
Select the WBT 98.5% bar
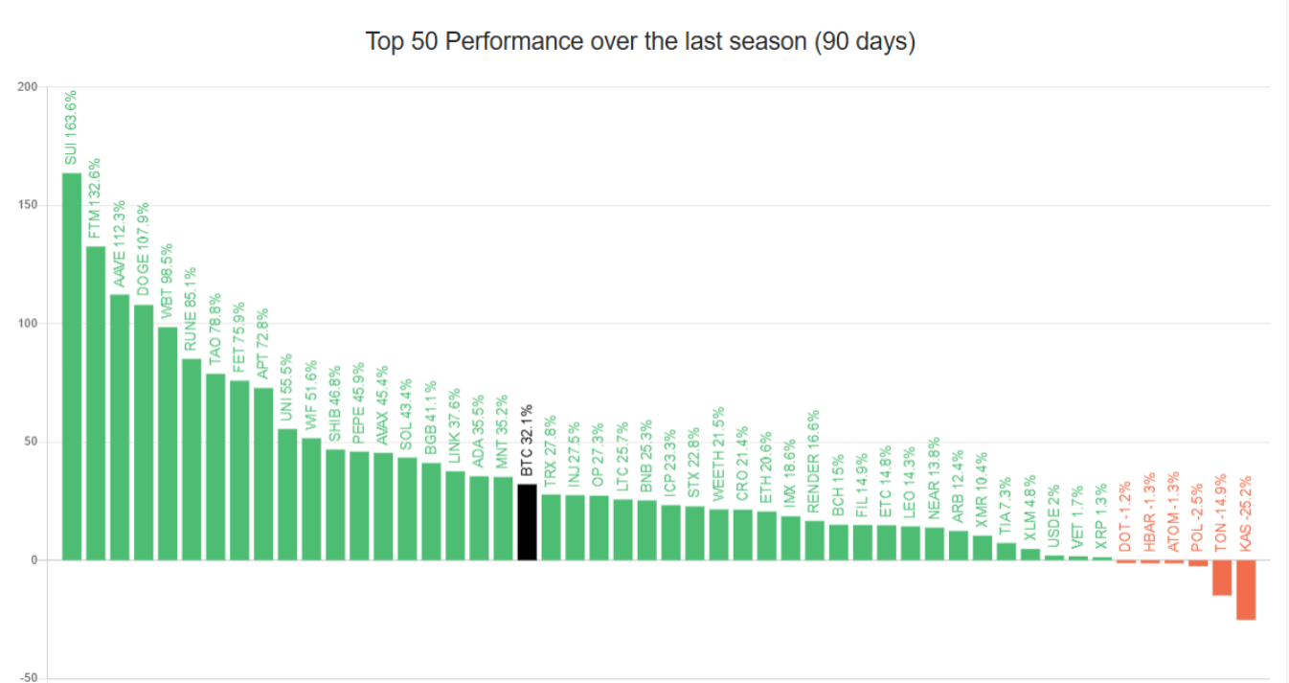click(168, 443)
